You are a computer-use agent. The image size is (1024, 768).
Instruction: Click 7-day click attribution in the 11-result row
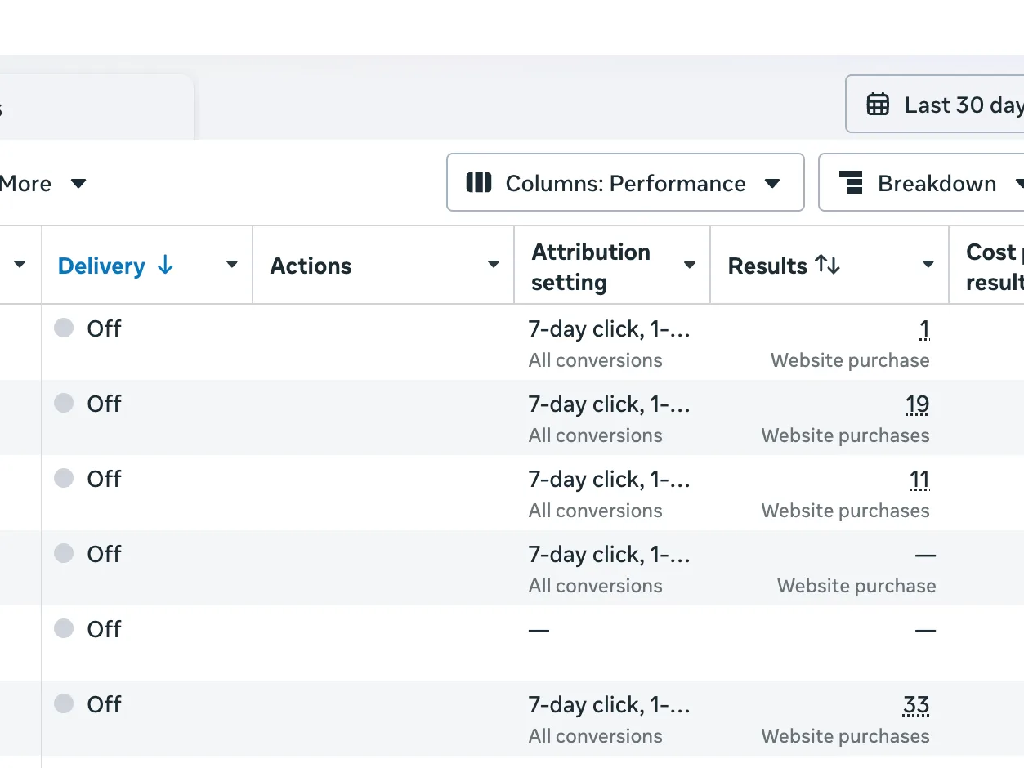click(x=610, y=479)
